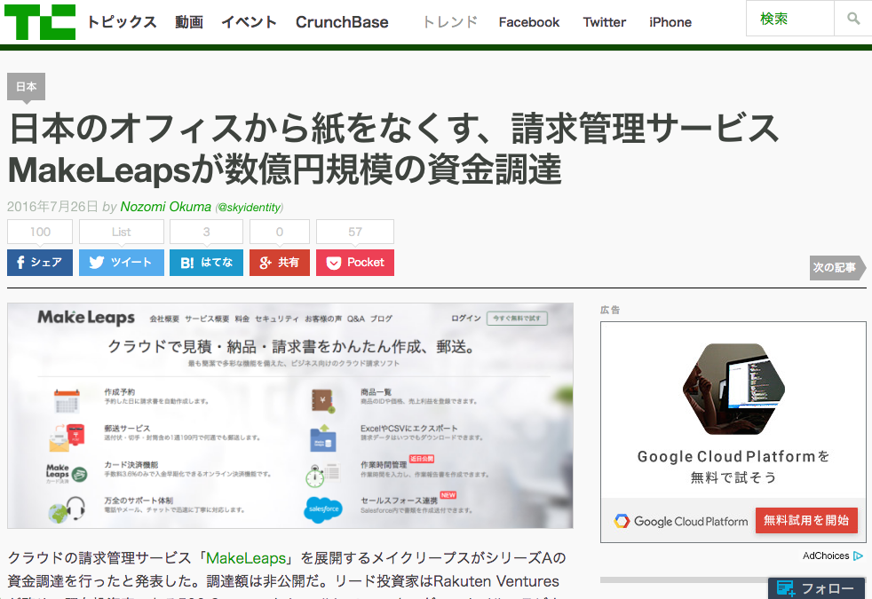Click the search magnifier icon
The width and height of the screenshot is (872, 599).
852,19
